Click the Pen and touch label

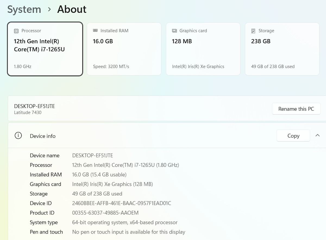tap(46, 232)
